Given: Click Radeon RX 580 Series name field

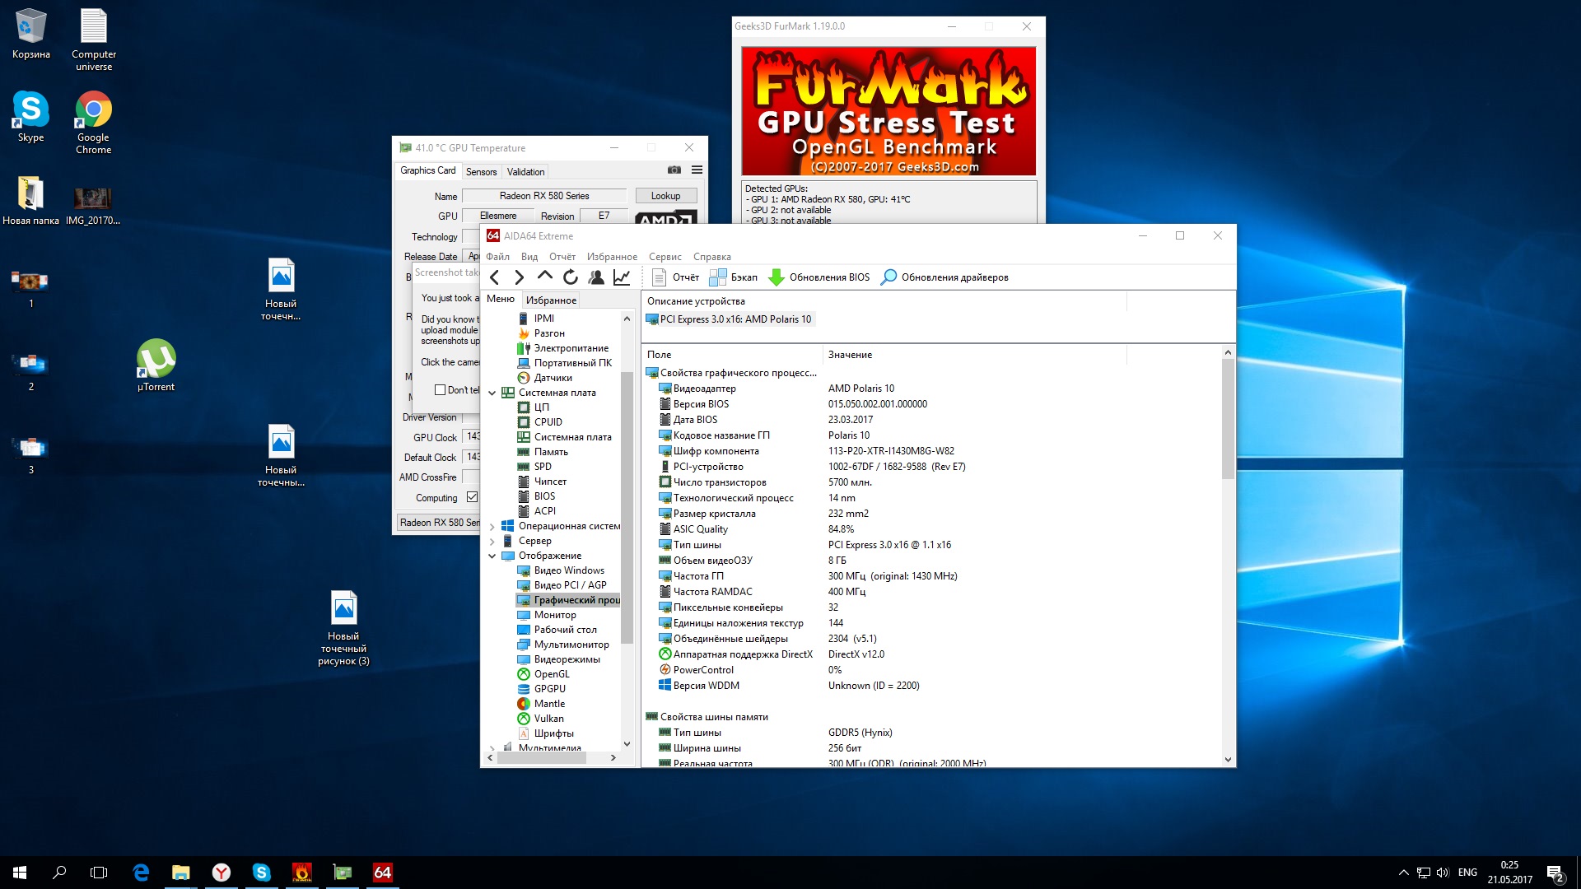Looking at the screenshot, I should (544, 196).
